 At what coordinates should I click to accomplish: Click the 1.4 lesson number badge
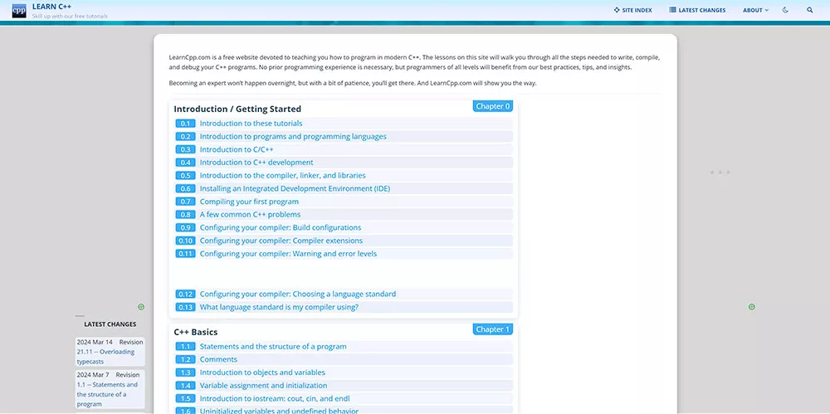point(185,386)
